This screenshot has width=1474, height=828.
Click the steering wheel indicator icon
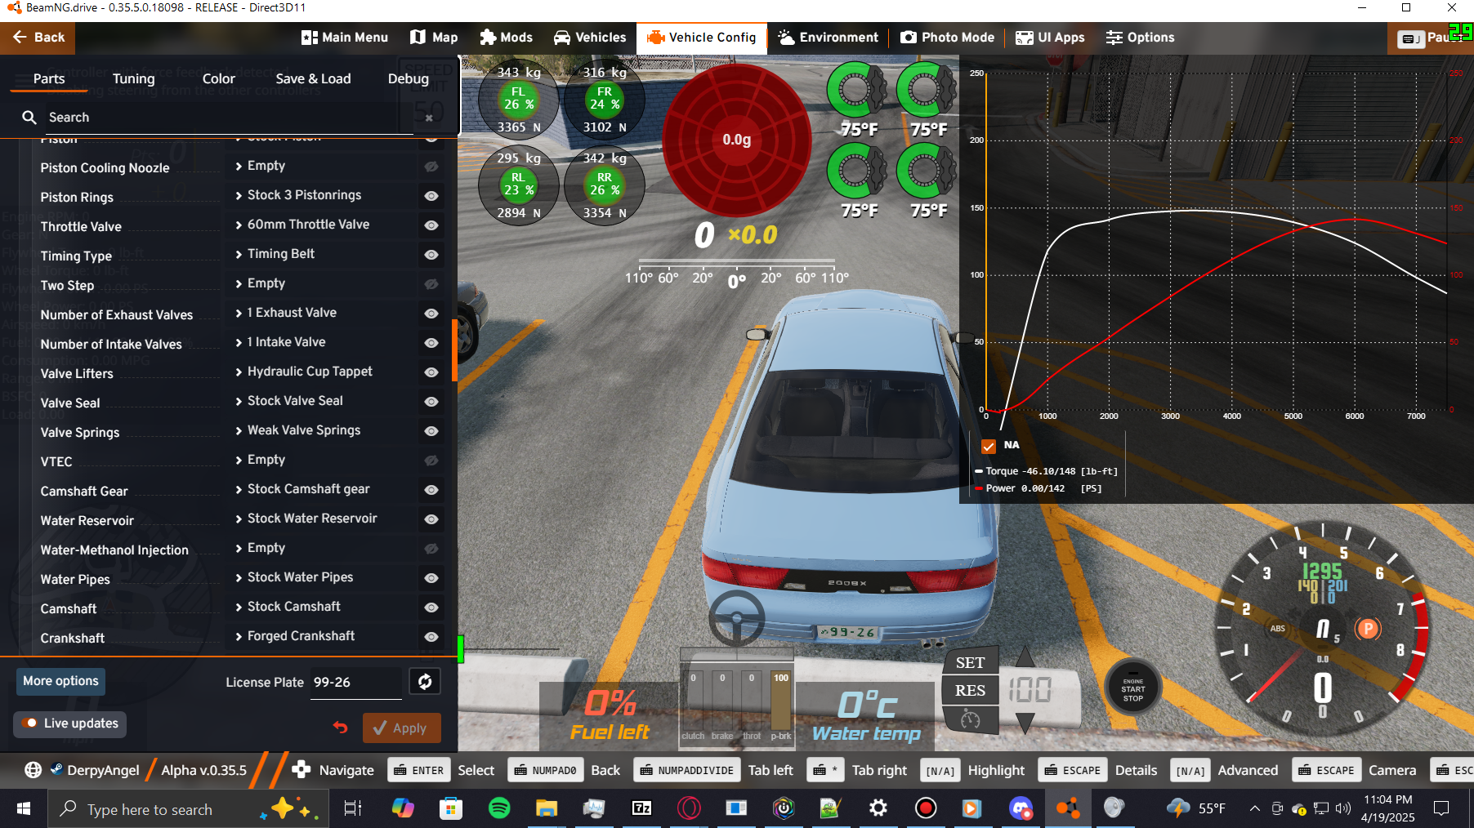tap(736, 619)
